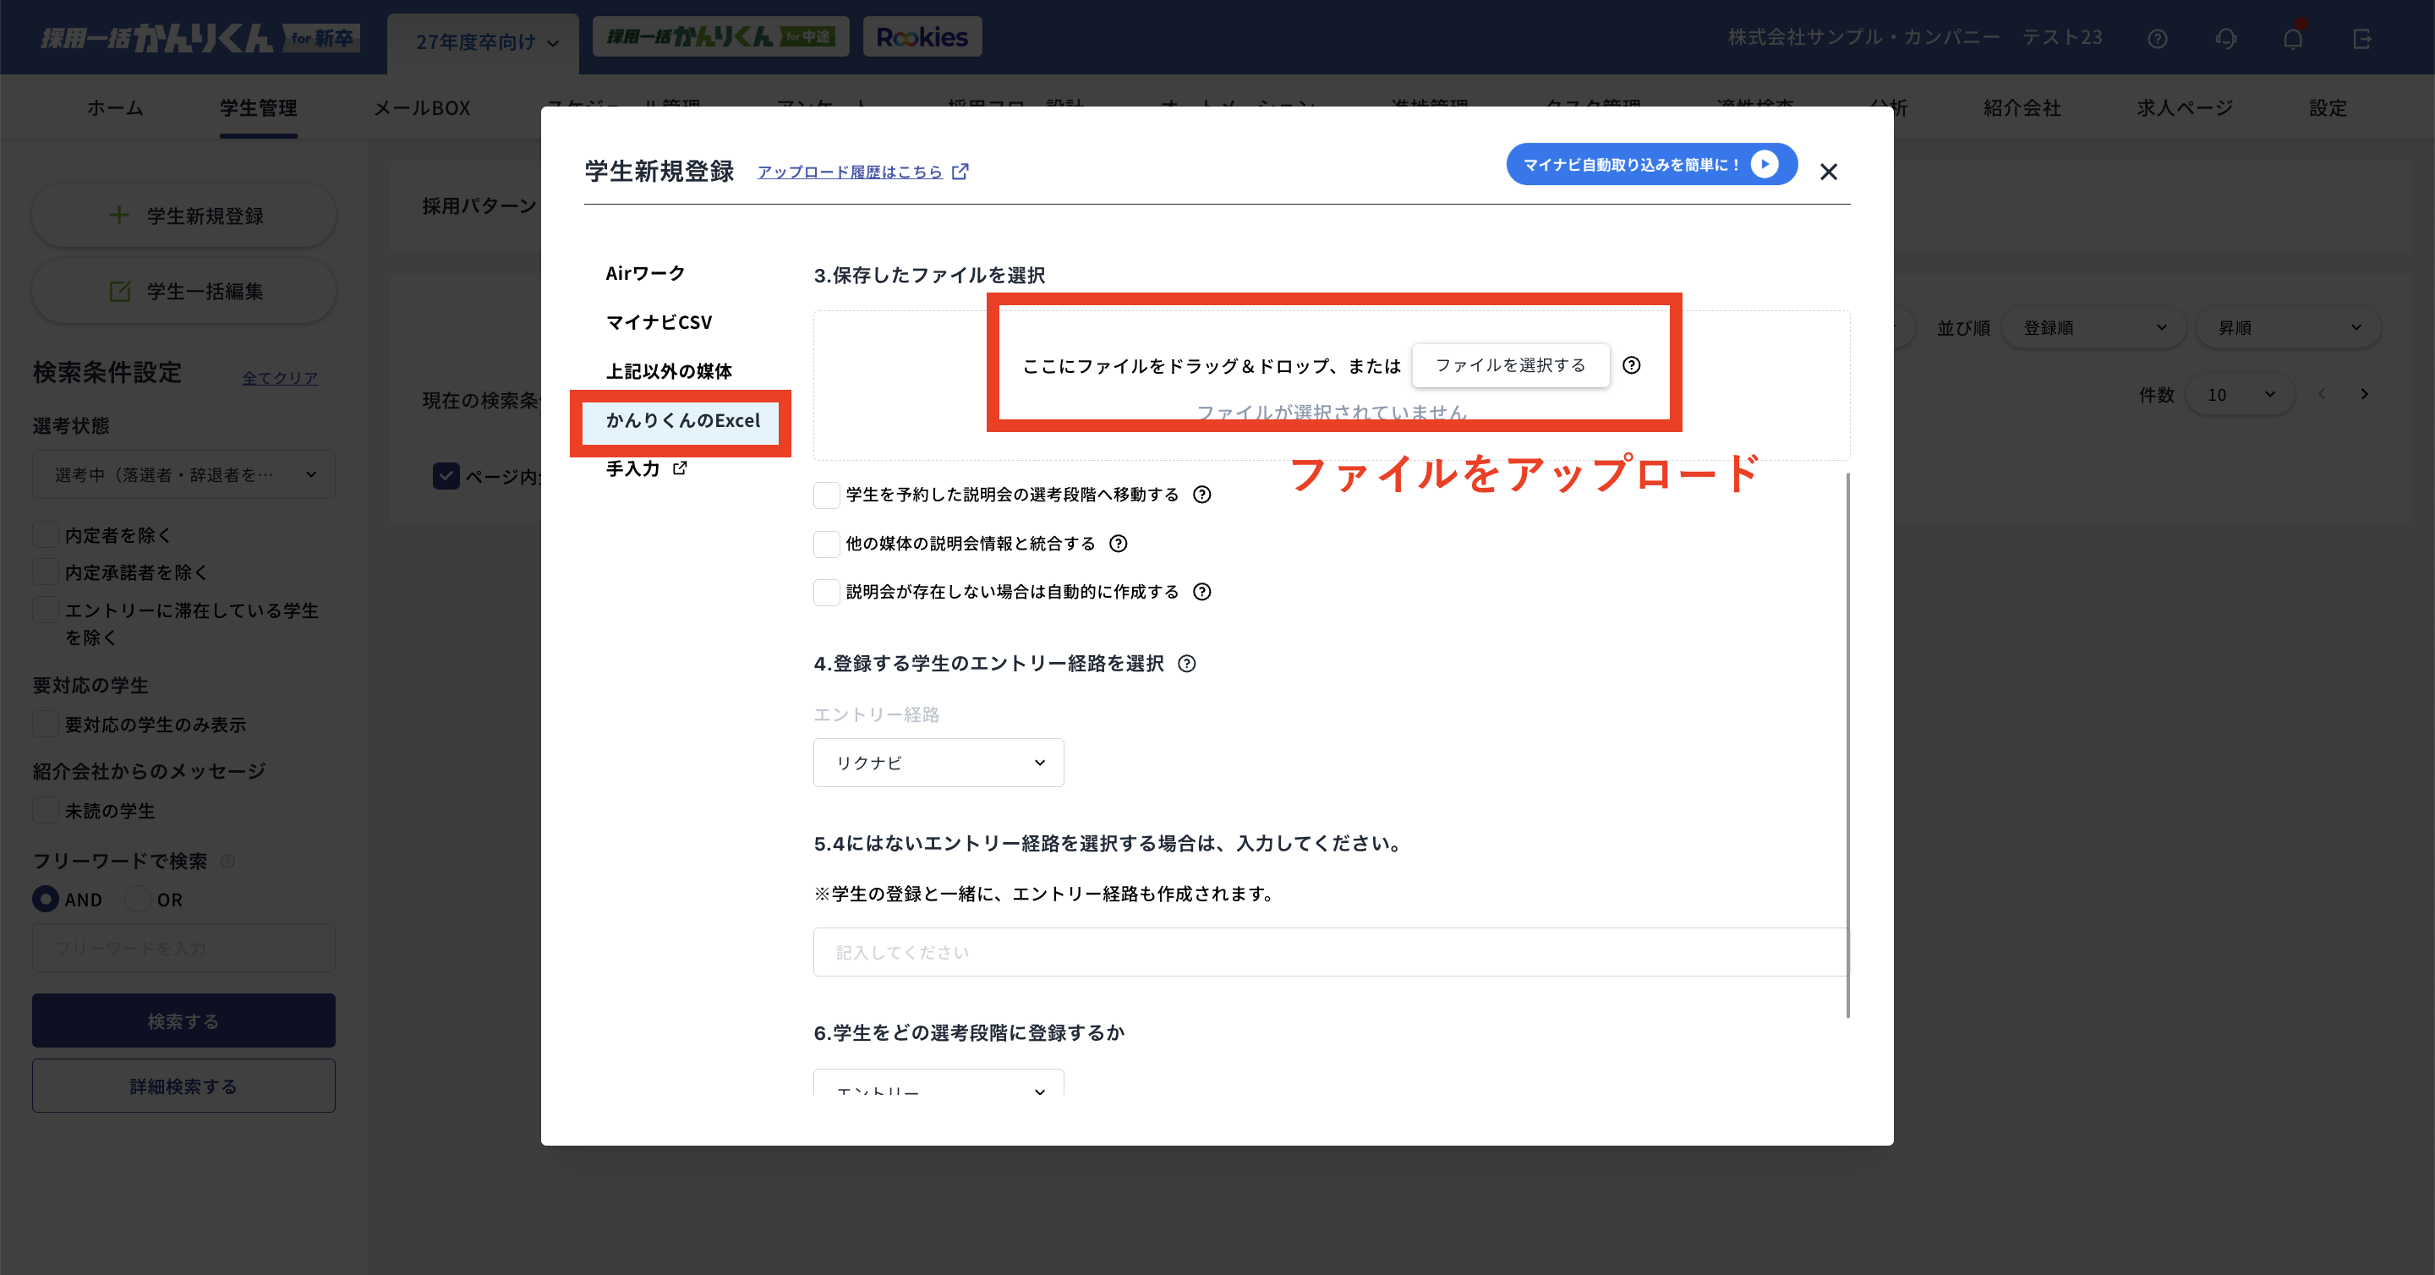Open the help icon in the top bar

tap(2158, 38)
